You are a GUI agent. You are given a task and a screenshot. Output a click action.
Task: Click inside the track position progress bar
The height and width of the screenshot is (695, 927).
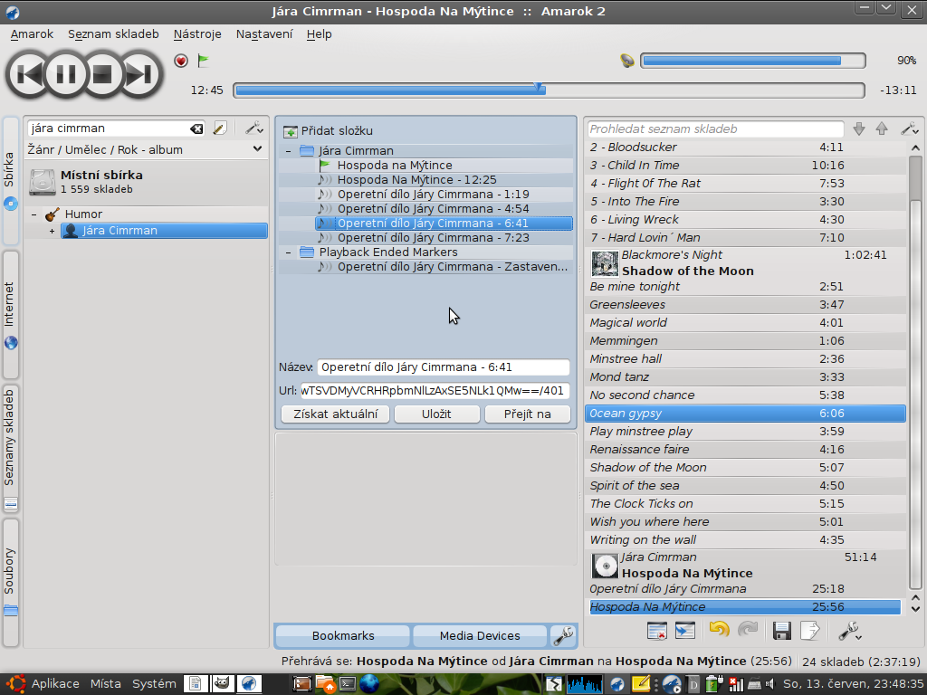tap(549, 90)
